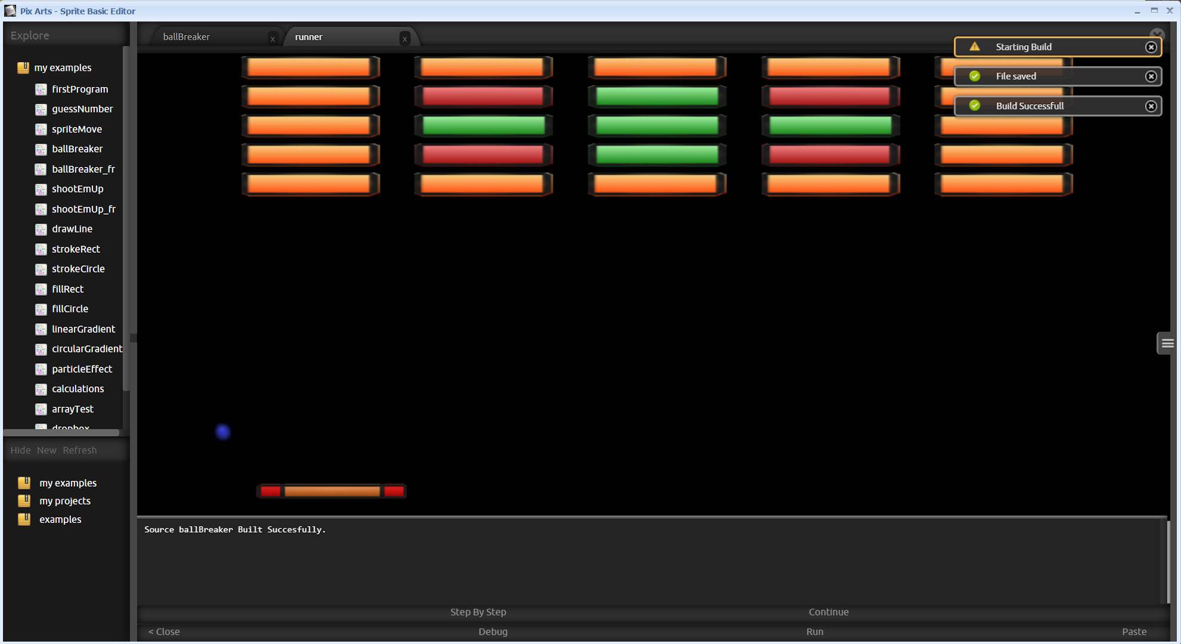Click the shootEmUp sprite icon

41,189
